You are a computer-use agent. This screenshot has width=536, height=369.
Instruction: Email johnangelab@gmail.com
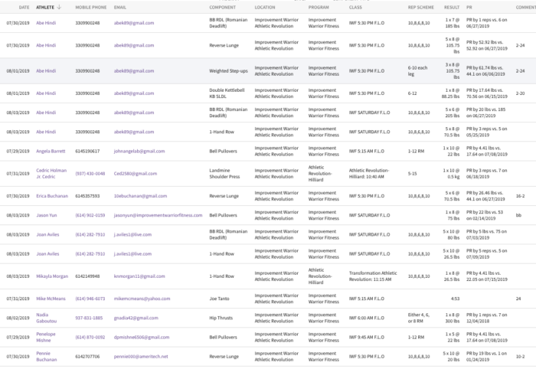(x=139, y=151)
